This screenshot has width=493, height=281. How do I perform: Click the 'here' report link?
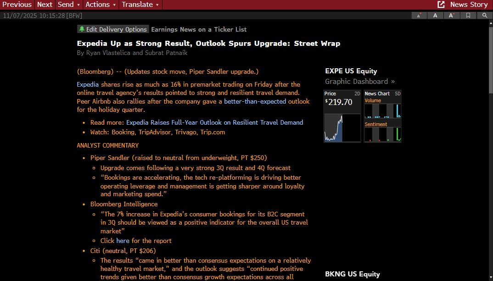coord(123,241)
